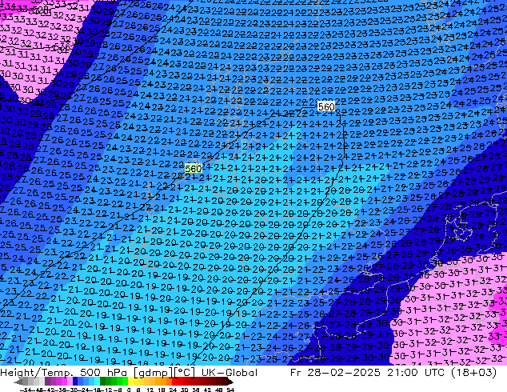Click the date '28-02-2025'
Image resolution: width=507 pixels, height=392 pixels.
(x=343, y=373)
